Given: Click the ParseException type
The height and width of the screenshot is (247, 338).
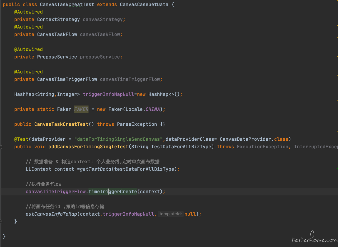Looking at the screenshot, I should click(137, 124).
